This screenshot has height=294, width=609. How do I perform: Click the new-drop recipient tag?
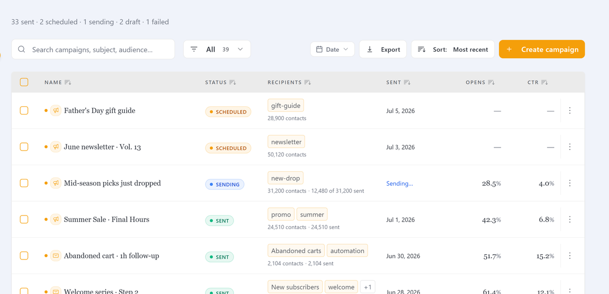click(285, 178)
